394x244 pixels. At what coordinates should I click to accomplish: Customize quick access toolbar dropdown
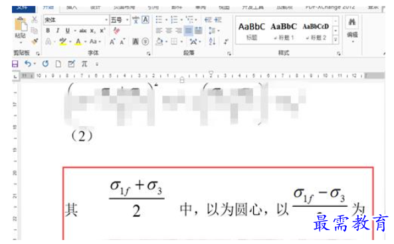click(97, 64)
